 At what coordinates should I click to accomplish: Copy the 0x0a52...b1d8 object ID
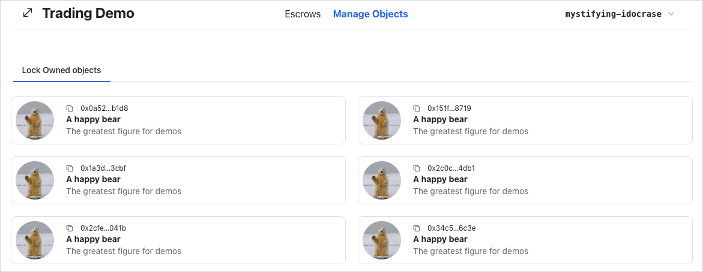pyautogui.click(x=70, y=108)
